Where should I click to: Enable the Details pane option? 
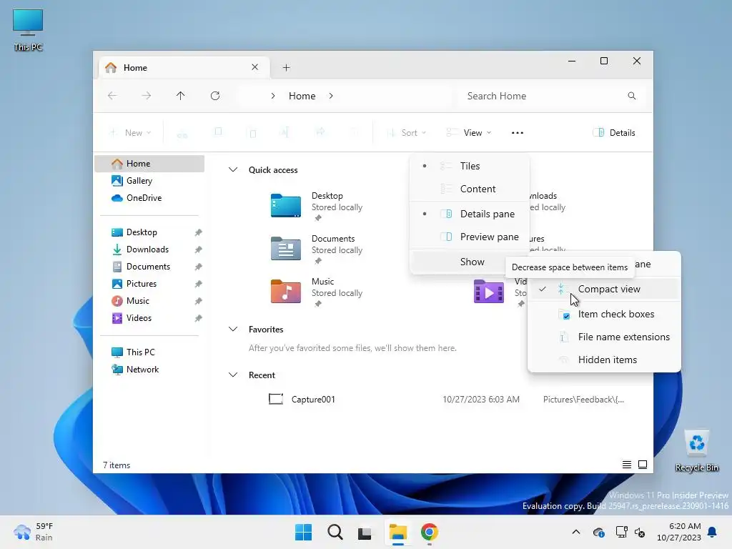[x=470, y=214]
